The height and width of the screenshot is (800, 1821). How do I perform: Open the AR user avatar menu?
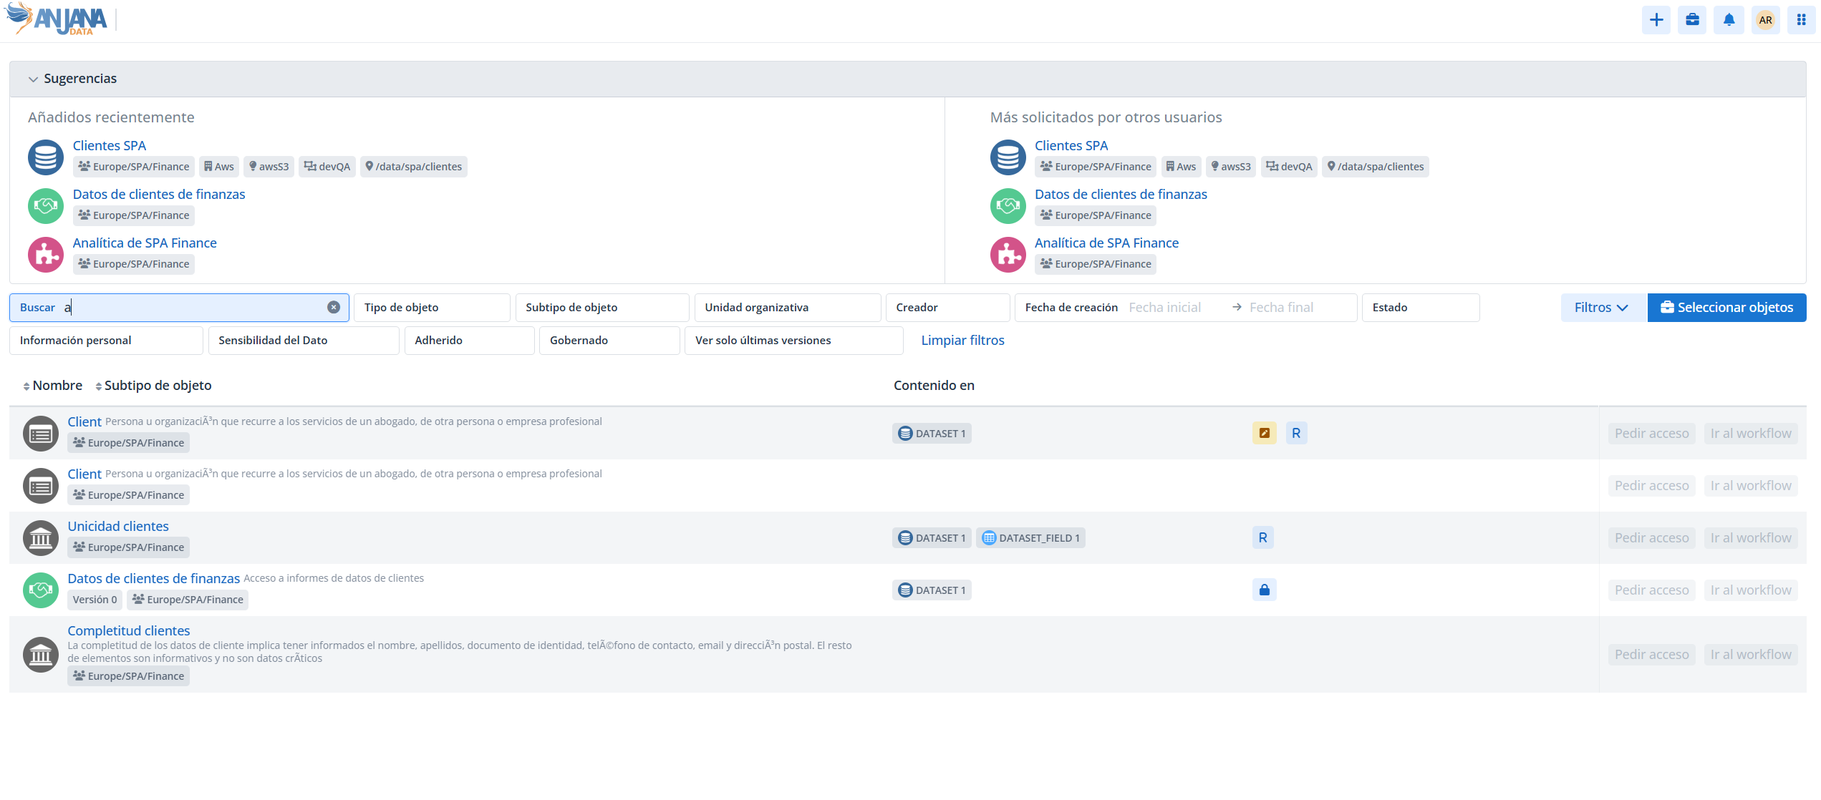pos(1765,20)
